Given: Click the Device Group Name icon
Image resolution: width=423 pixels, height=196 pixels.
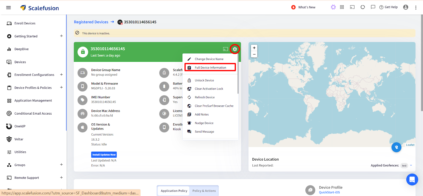Looking at the screenshot, I should tap(82, 73).
